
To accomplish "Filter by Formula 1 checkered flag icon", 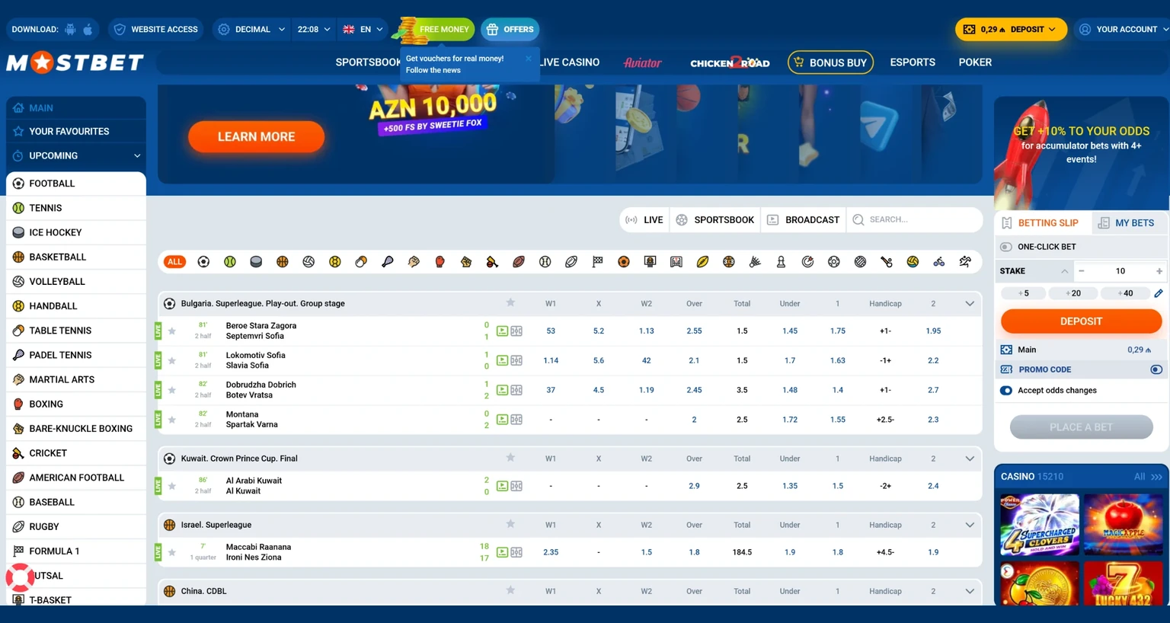I will [x=598, y=262].
